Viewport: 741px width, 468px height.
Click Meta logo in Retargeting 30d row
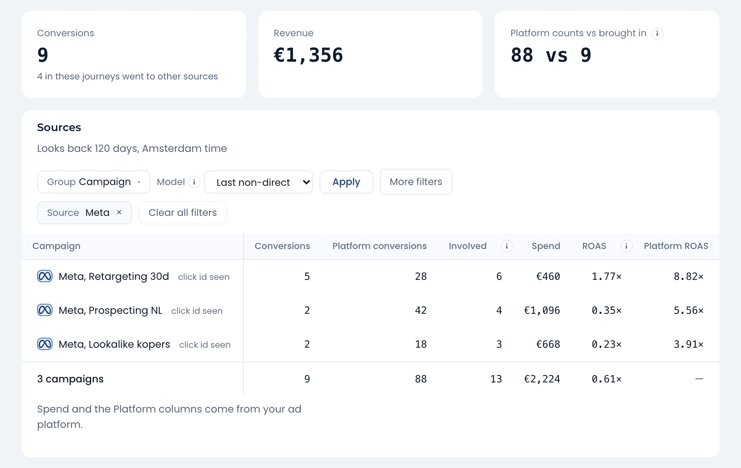(45, 276)
